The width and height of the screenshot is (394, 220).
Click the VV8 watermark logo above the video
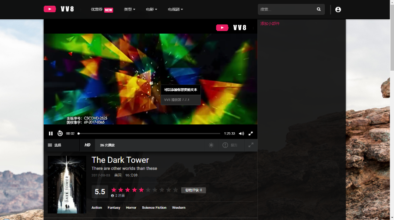231,27
